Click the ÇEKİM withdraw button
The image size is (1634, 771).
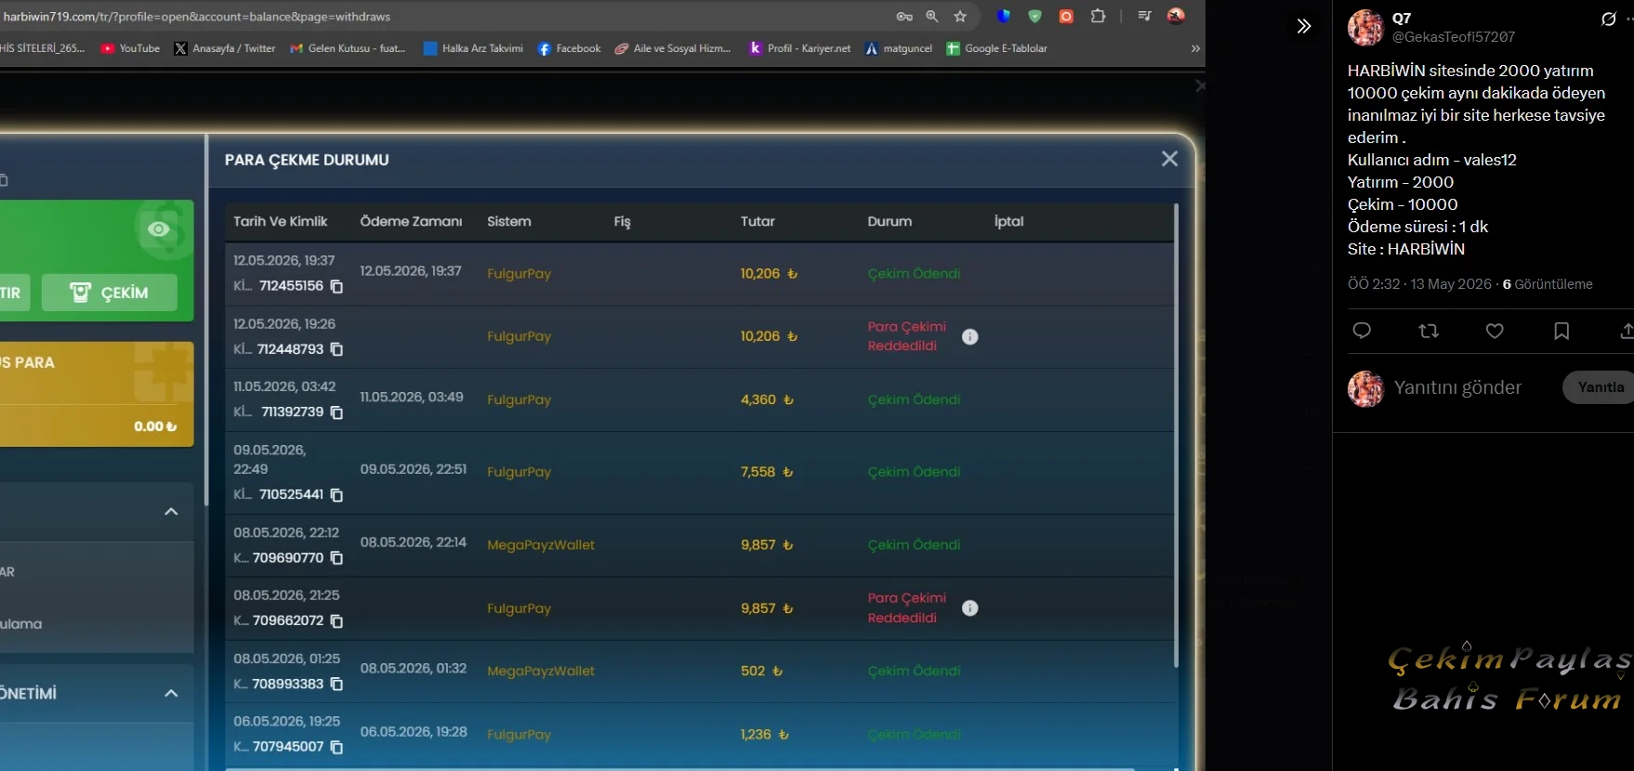coord(109,293)
